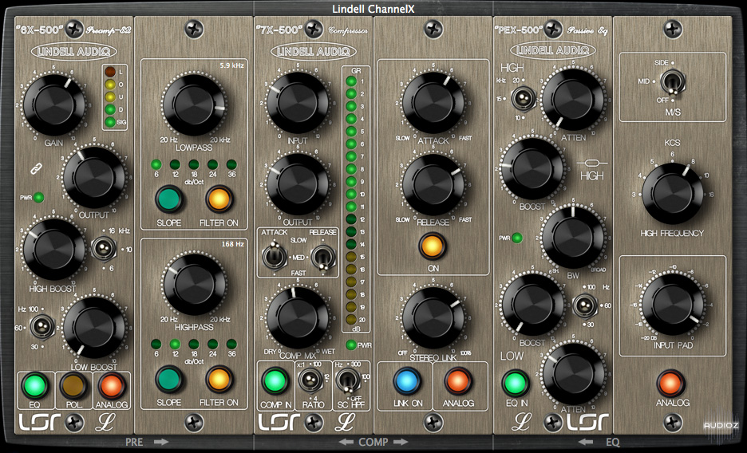This screenshot has width=747, height=453.
Task: Flip the compressor ATTACK speed switch
Action: click(271, 257)
